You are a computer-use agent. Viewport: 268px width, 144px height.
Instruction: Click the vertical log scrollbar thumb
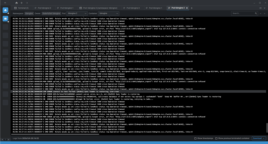[267, 128]
